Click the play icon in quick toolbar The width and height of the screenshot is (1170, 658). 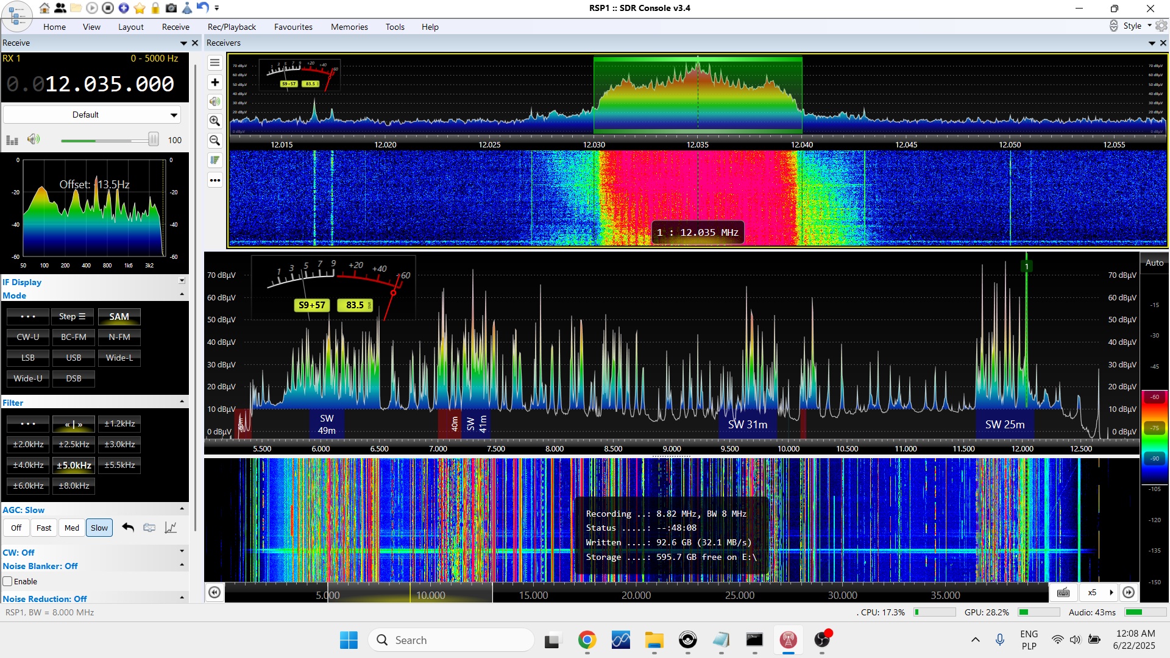(x=92, y=8)
